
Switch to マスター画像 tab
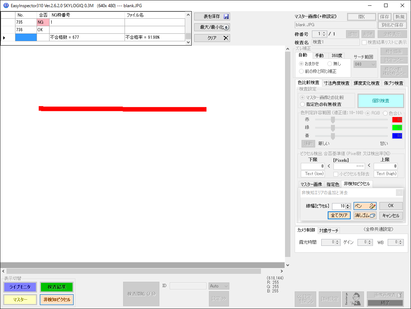[x=311, y=184]
